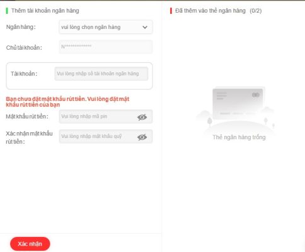Click the "Vui lòng nhập mã pin" field
Image resolution: width=305 pixels, height=252 pixels.
point(106,117)
